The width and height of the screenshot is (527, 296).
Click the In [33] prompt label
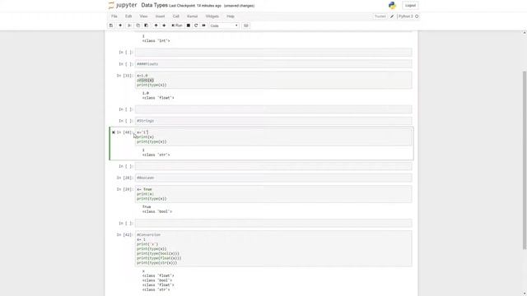pyautogui.click(x=124, y=76)
